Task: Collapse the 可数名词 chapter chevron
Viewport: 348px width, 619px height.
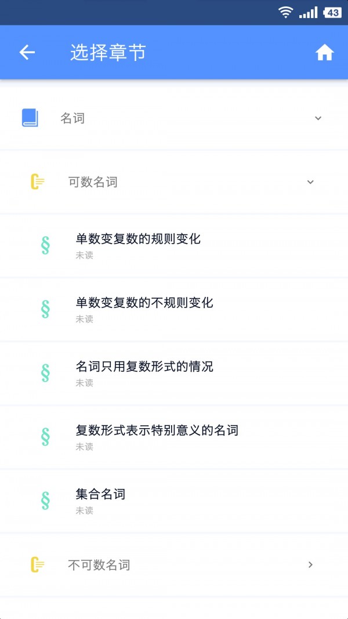Action: click(x=310, y=182)
